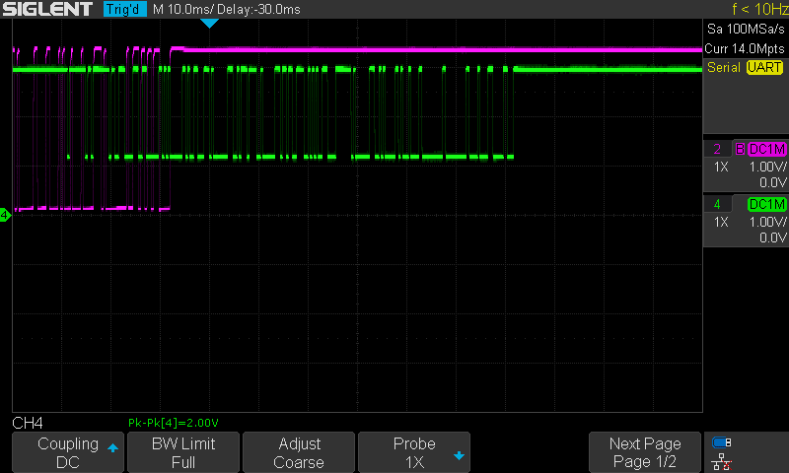
Task: Click the LAN network status icon
Action: pyautogui.click(x=722, y=460)
